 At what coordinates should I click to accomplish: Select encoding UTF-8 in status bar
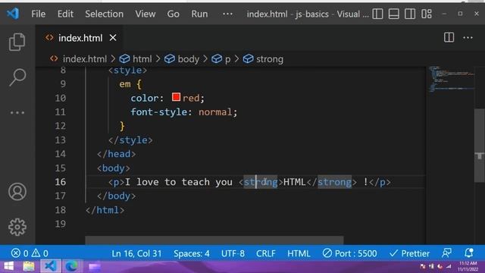click(233, 253)
